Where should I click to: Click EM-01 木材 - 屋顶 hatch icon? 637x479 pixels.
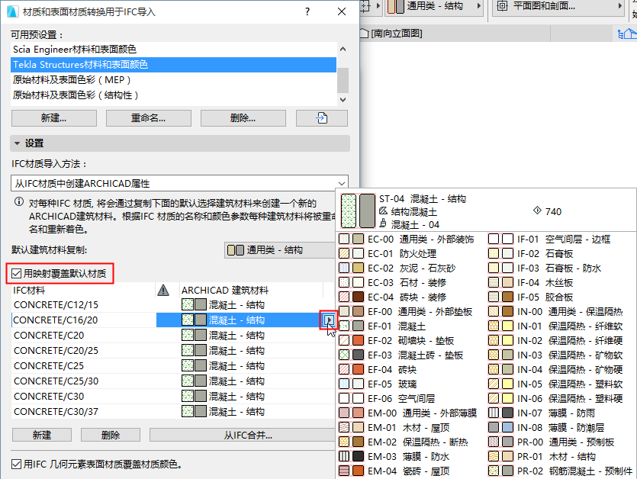pos(344,427)
